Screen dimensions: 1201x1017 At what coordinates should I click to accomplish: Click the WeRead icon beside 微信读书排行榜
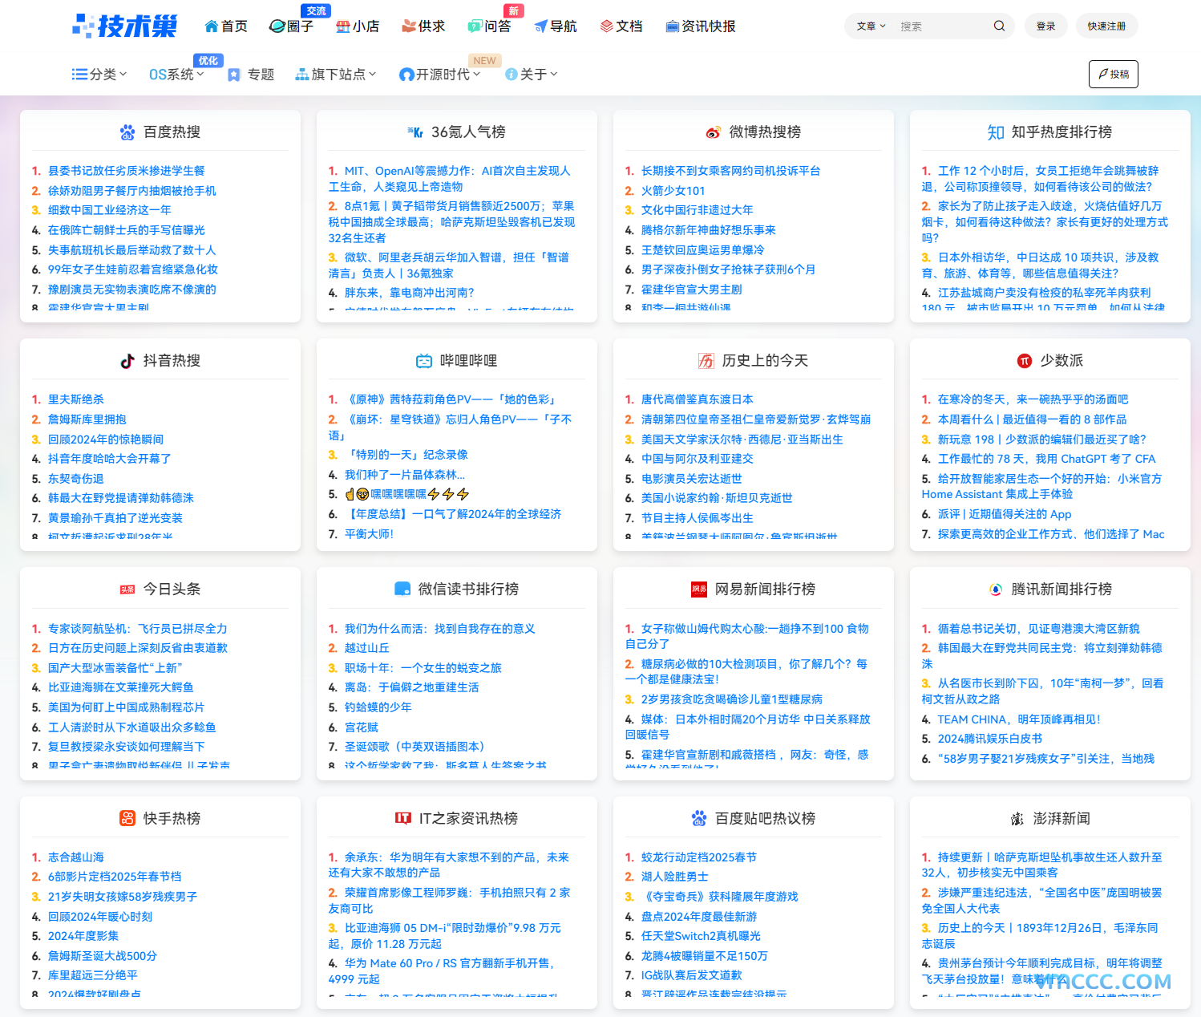click(x=402, y=590)
